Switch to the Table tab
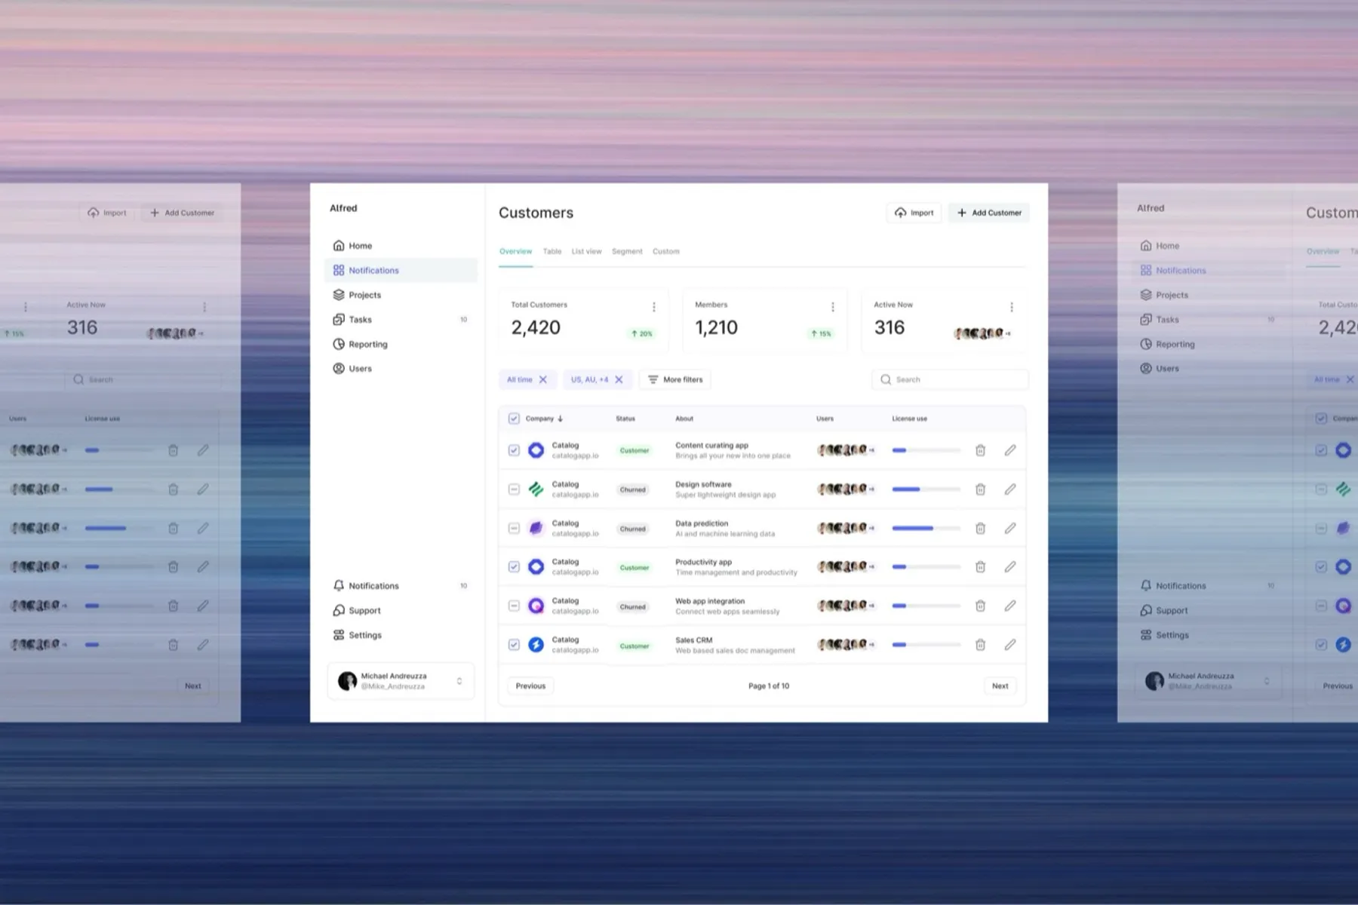This screenshot has width=1358, height=905. [551, 251]
